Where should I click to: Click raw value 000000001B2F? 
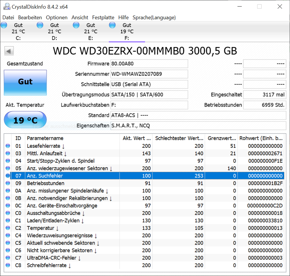pyautogui.click(x=266, y=183)
